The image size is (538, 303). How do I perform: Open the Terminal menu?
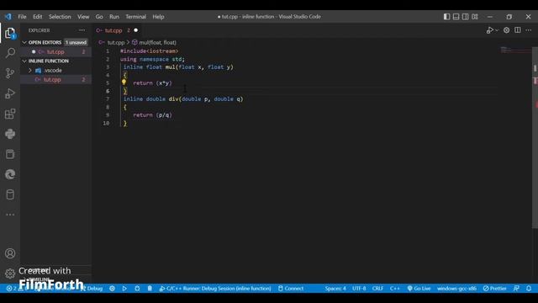pyautogui.click(x=135, y=17)
